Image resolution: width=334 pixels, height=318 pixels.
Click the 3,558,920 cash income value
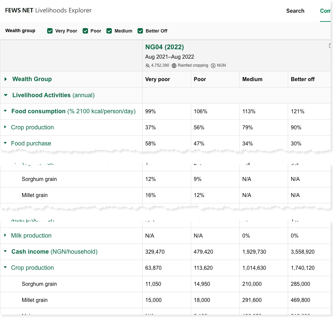tap(303, 252)
